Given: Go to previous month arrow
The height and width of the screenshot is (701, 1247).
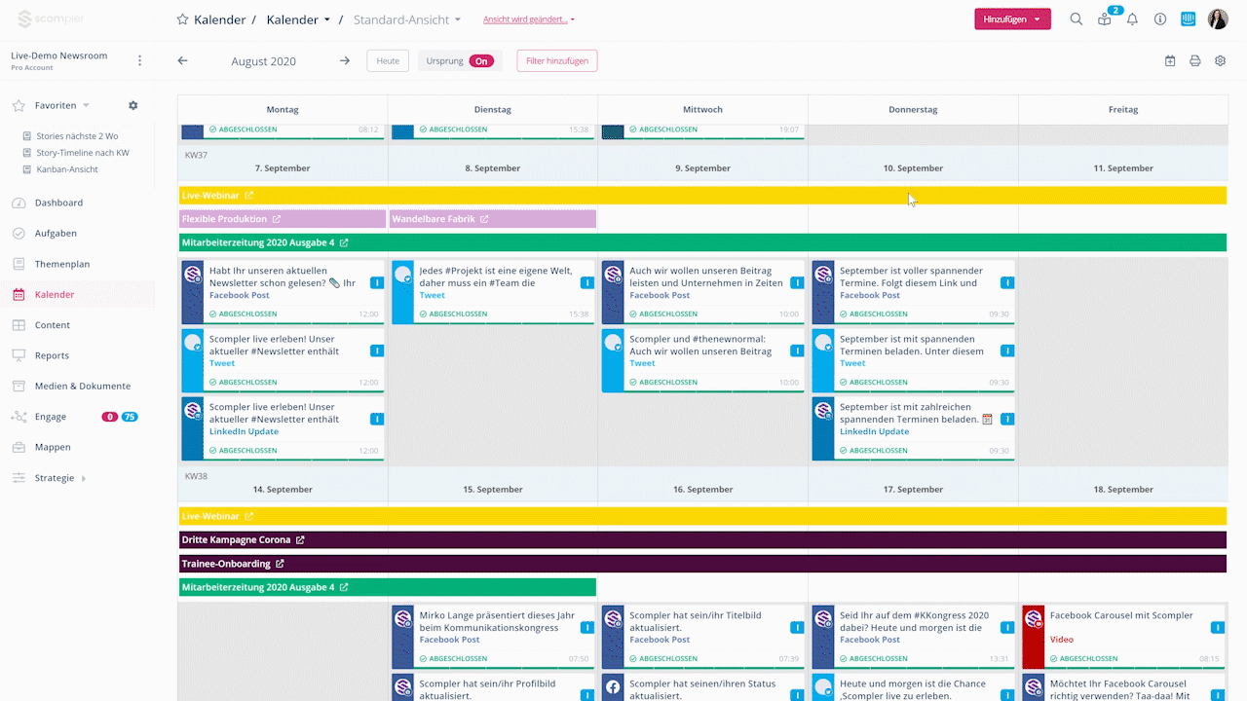Looking at the screenshot, I should click(182, 61).
